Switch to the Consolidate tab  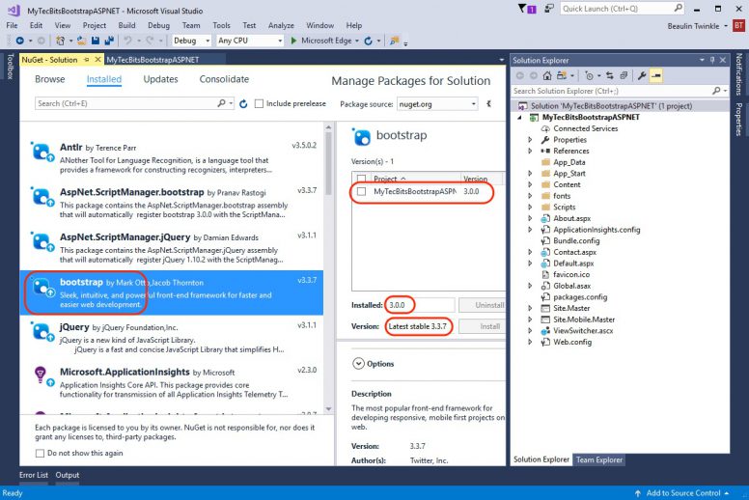[x=224, y=79]
